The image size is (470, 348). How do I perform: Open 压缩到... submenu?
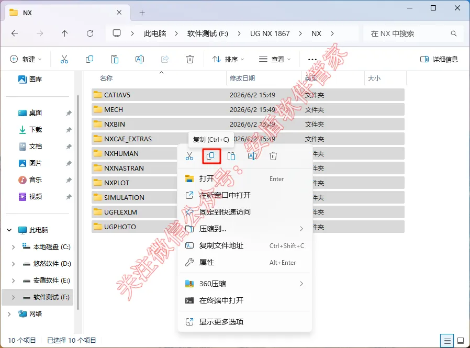(x=244, y=229)
